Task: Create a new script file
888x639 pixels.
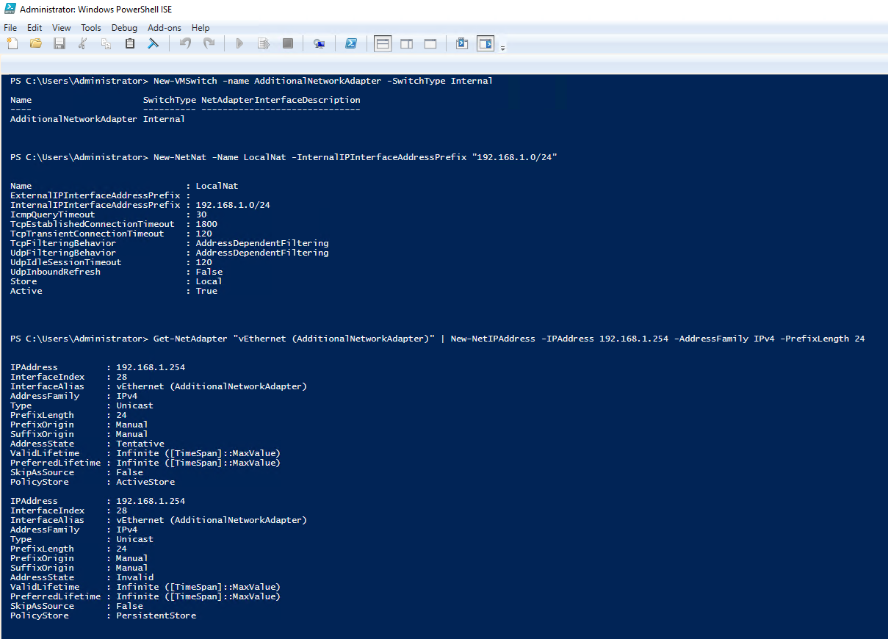Action: (12, 43)
